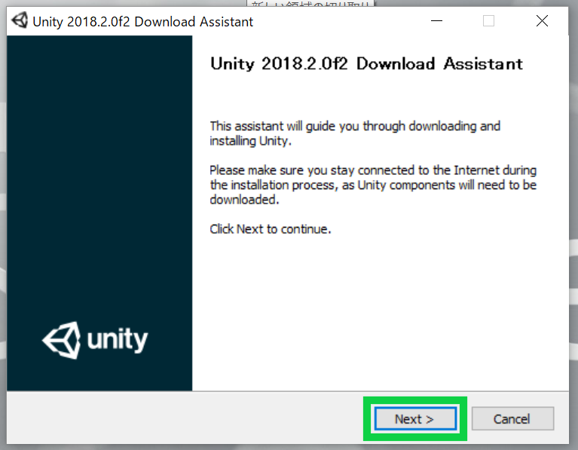Click the 'Please make sure you stay connected' paragraph
578x450 pixels.
pyautogui.click(x=372, y=185)
